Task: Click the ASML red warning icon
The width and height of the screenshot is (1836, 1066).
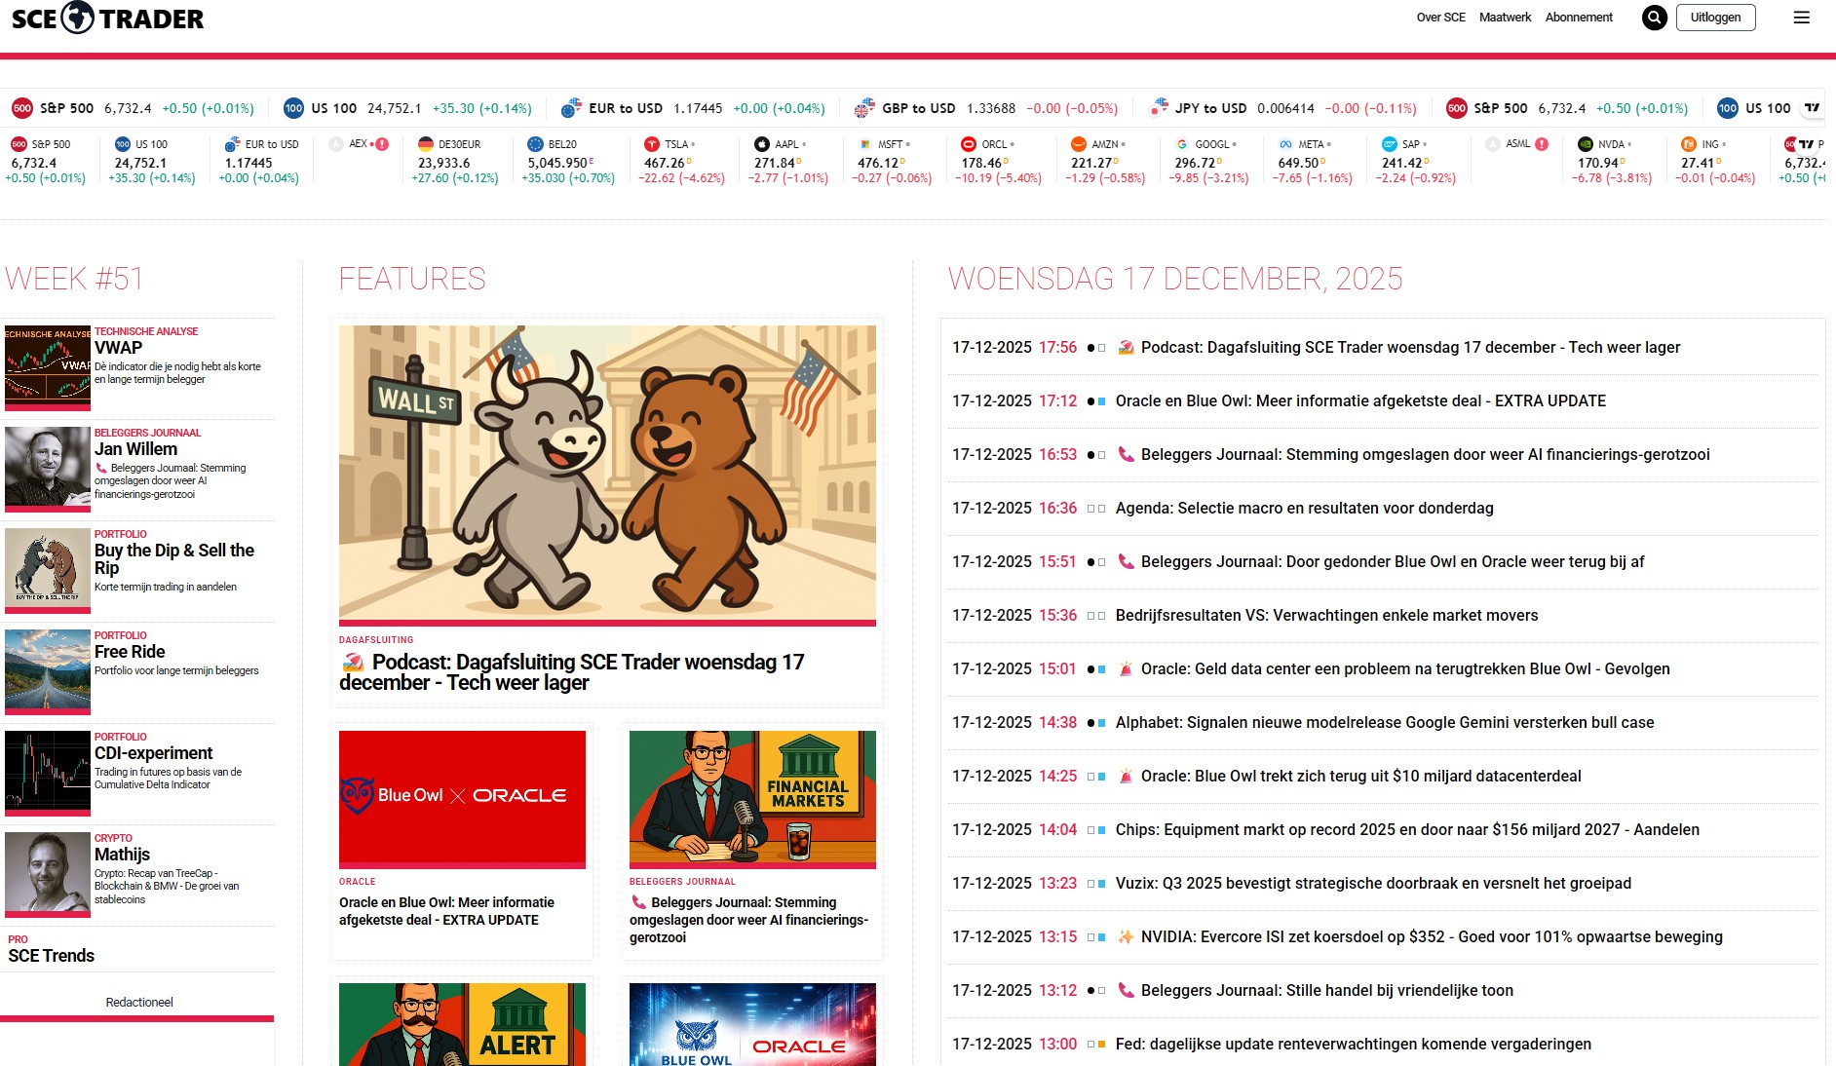Action: (1542, 144)
